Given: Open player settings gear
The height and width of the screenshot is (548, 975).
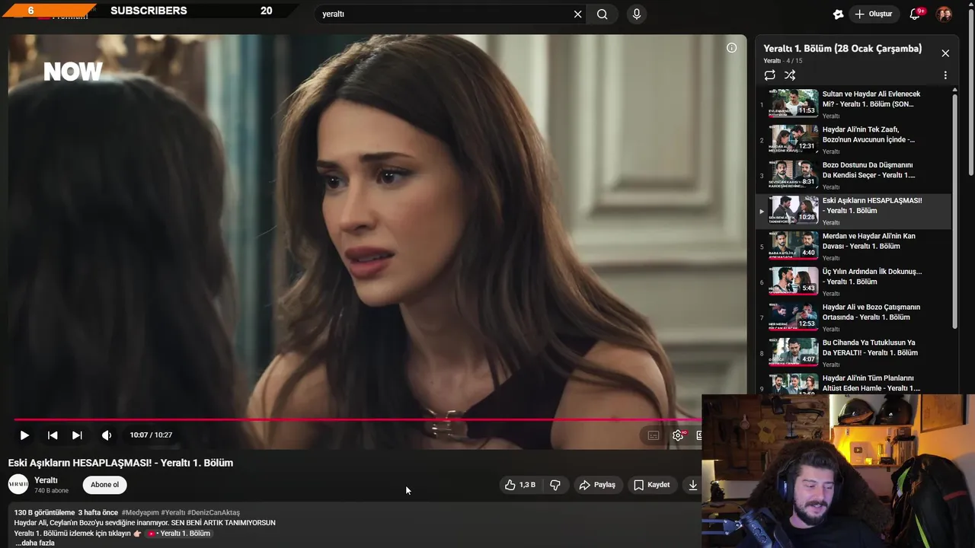Looking at the screenshot, I should click(x=678, y=435).
